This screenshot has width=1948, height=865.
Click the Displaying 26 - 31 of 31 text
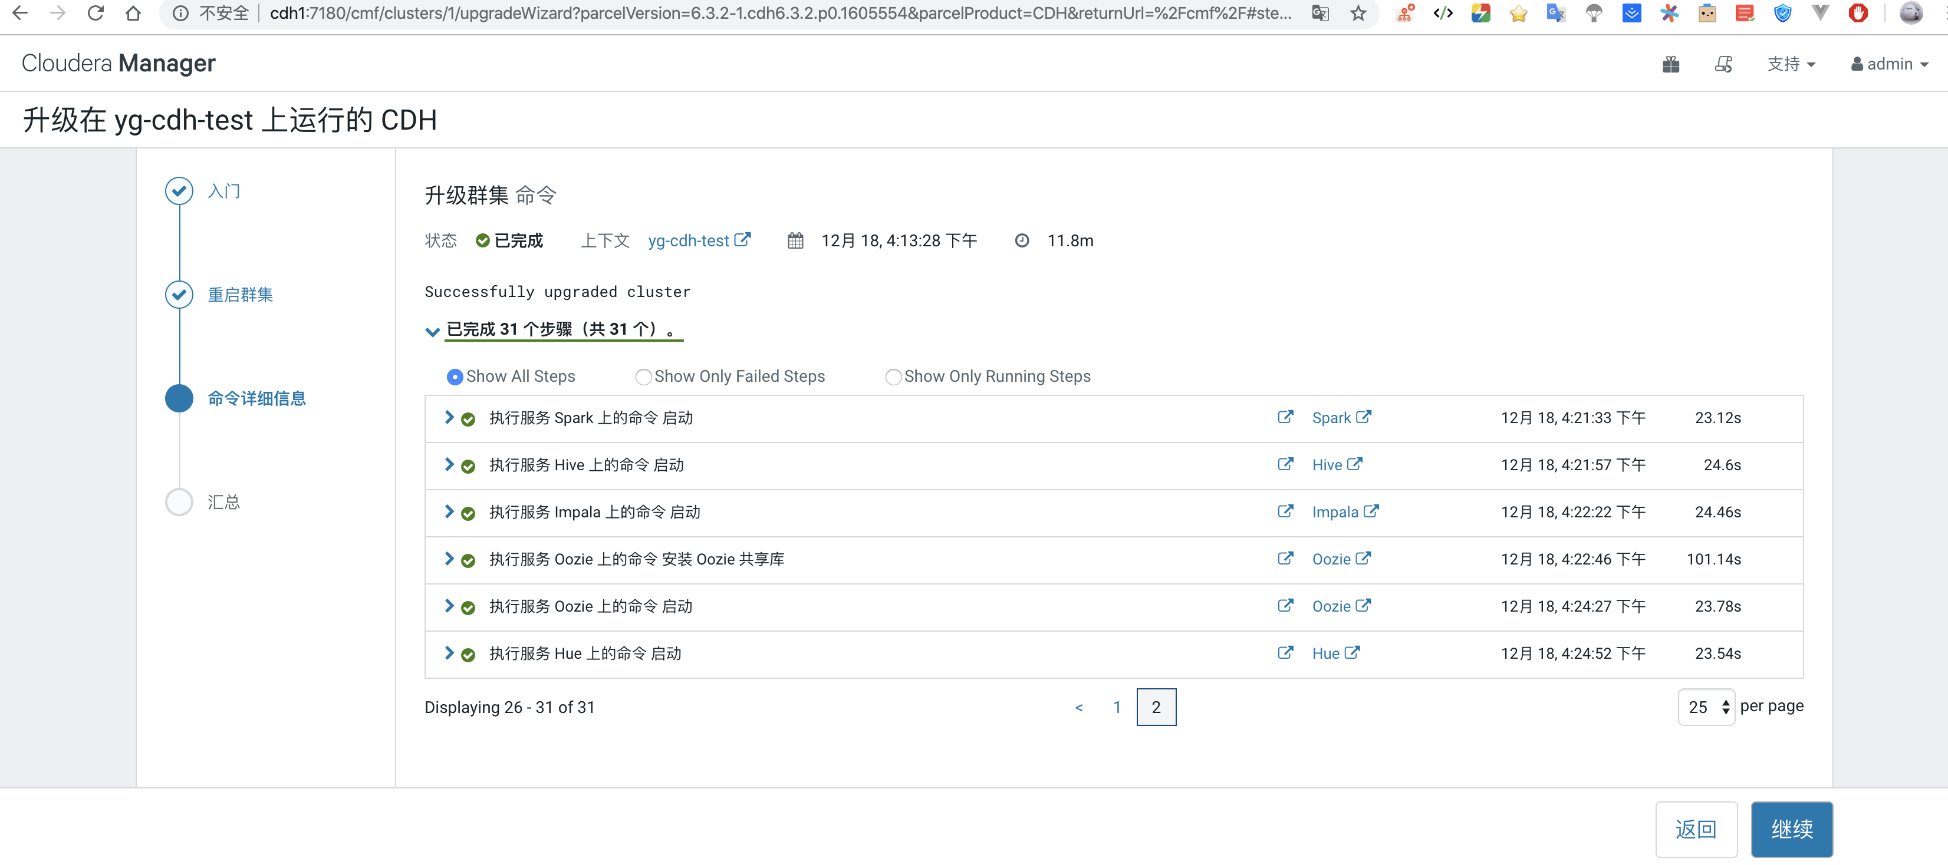[509, 707]
